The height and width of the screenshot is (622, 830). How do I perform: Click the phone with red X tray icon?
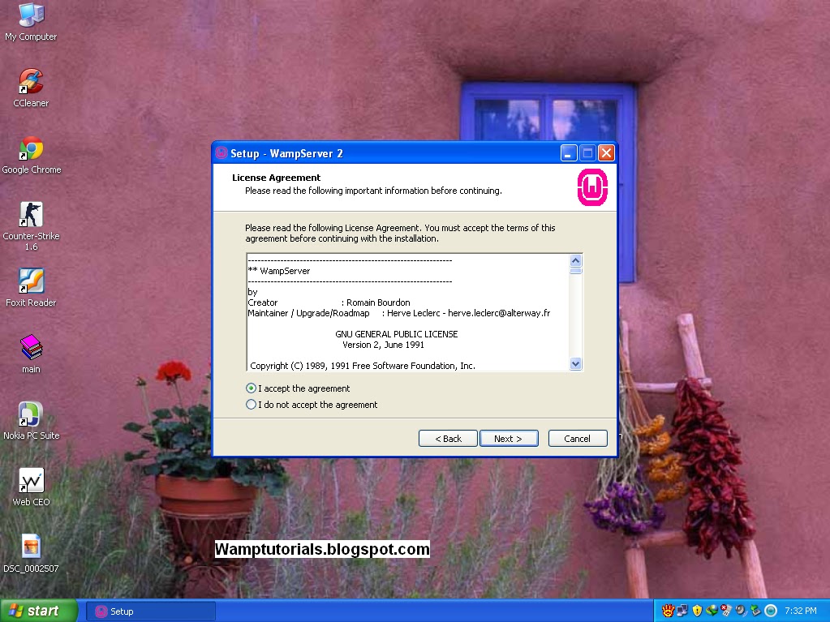(x=726, y=611)
